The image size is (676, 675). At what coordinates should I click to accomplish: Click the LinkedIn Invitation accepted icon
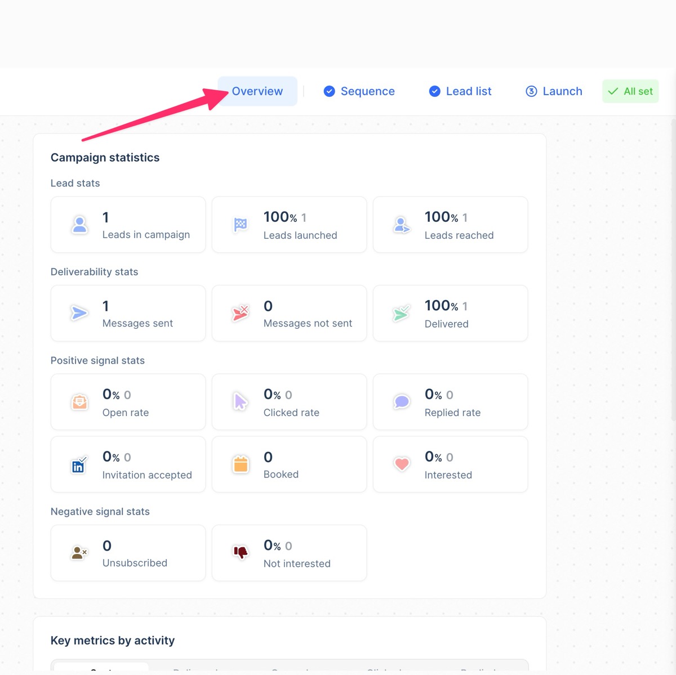pyautogui.click(x=79, y=464)
